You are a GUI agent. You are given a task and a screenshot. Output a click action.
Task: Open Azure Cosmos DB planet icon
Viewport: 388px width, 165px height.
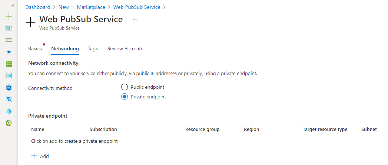pyautogui.click(x=9, y=99)
